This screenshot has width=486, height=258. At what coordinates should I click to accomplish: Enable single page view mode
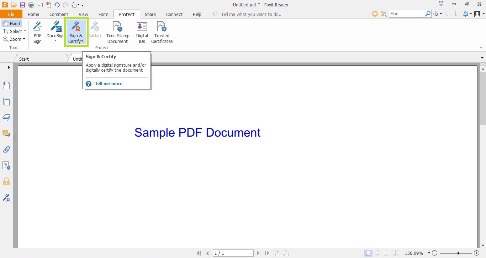368,253
